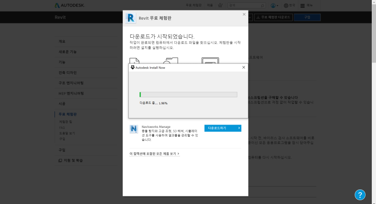Open 지원 및 학습 in sidebar

[73, 160]
